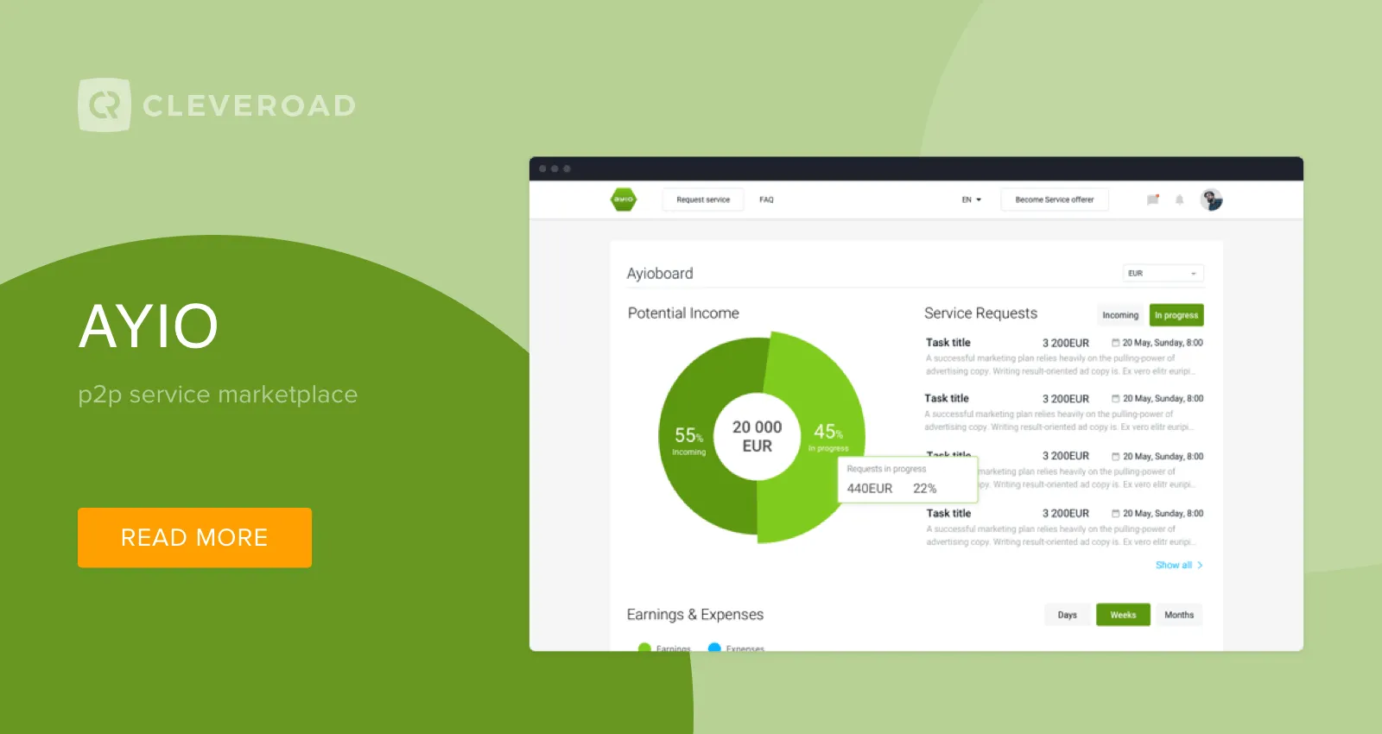Click the user profile avatar
Viewport: 1382px width, 734px height.
tap(1211, 199)
